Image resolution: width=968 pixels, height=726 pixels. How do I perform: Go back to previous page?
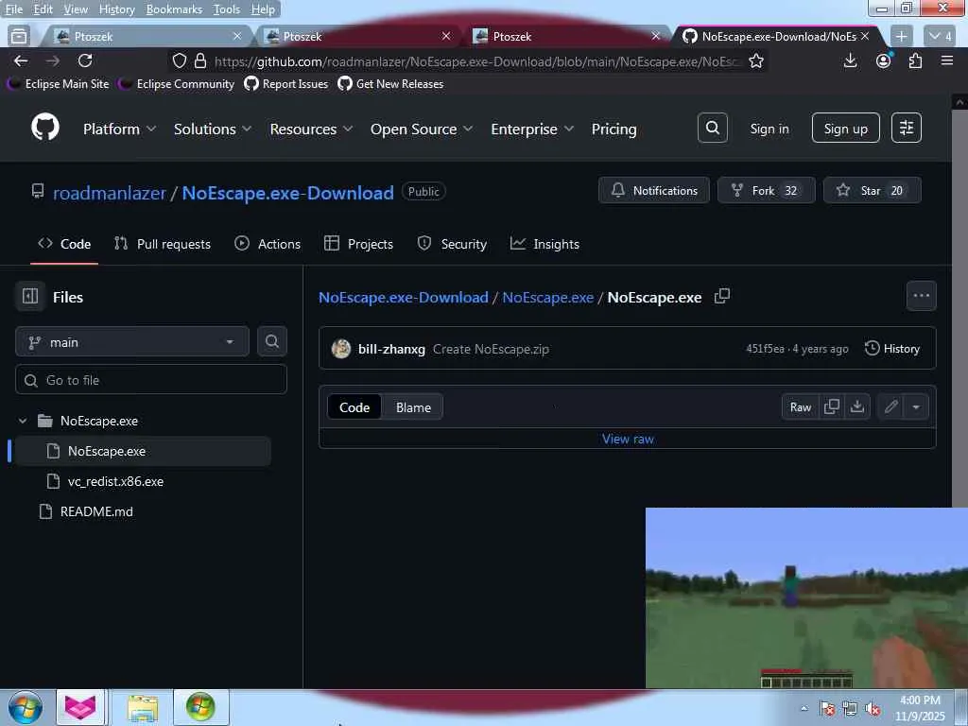click(x=21, y=60)
